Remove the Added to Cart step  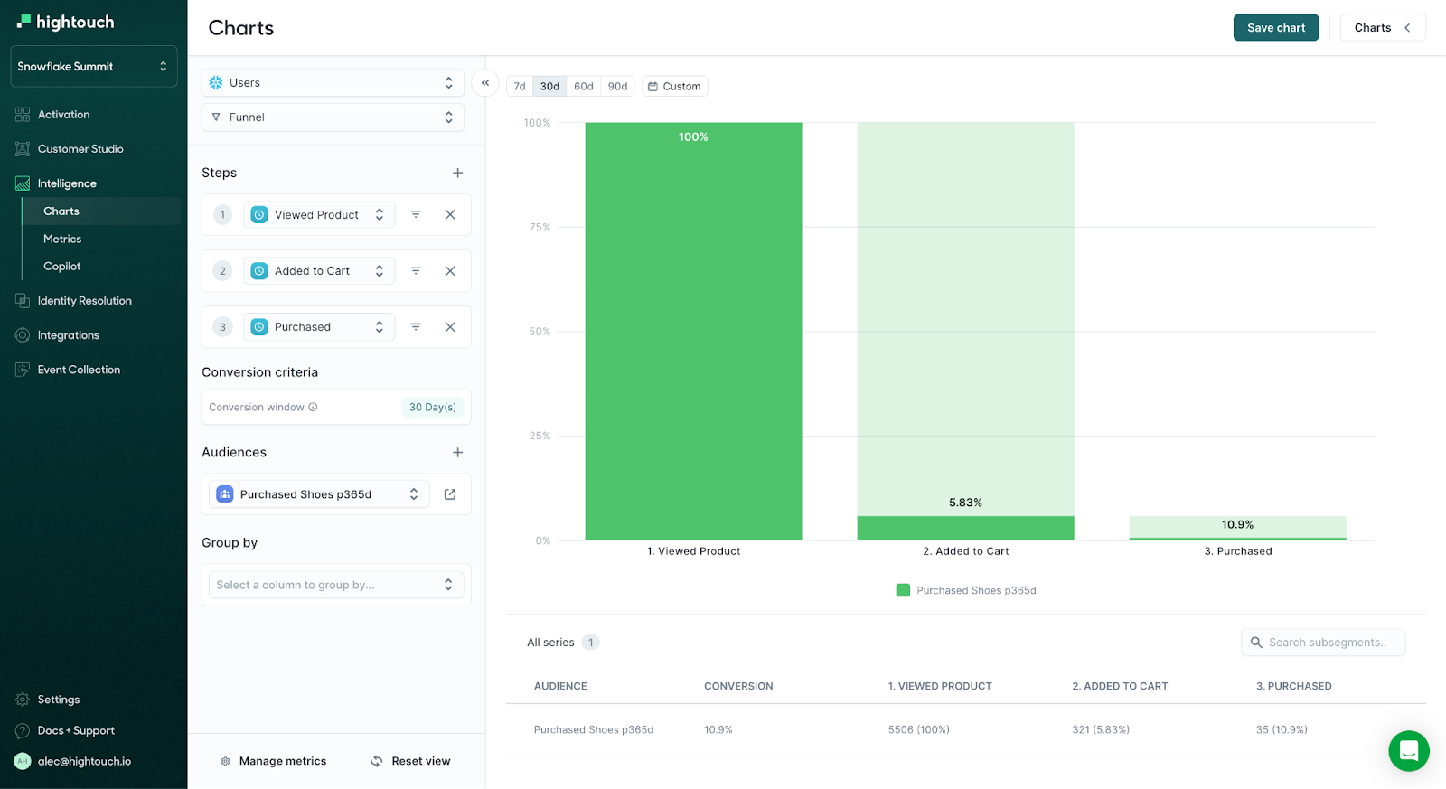coord(450,271)
